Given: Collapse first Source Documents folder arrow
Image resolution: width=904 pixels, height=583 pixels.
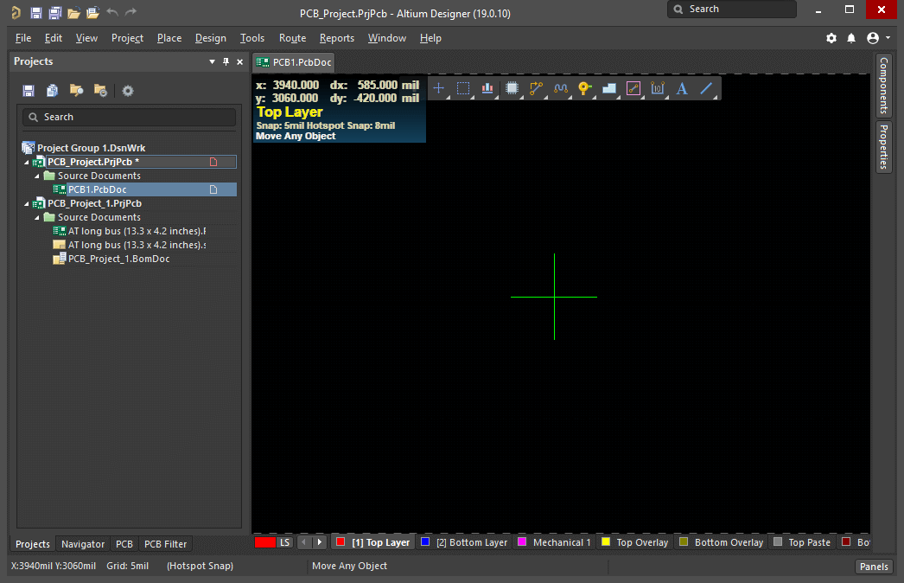Looking at the screenshot, I should click(x=37, y=176).
